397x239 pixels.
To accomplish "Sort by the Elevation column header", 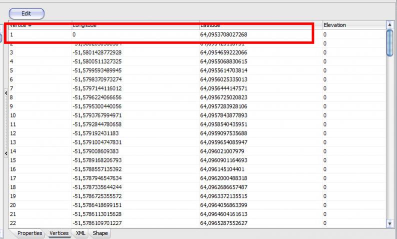I will coord(352,25).
